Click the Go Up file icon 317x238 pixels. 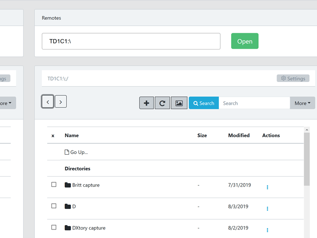pos(67,152)
